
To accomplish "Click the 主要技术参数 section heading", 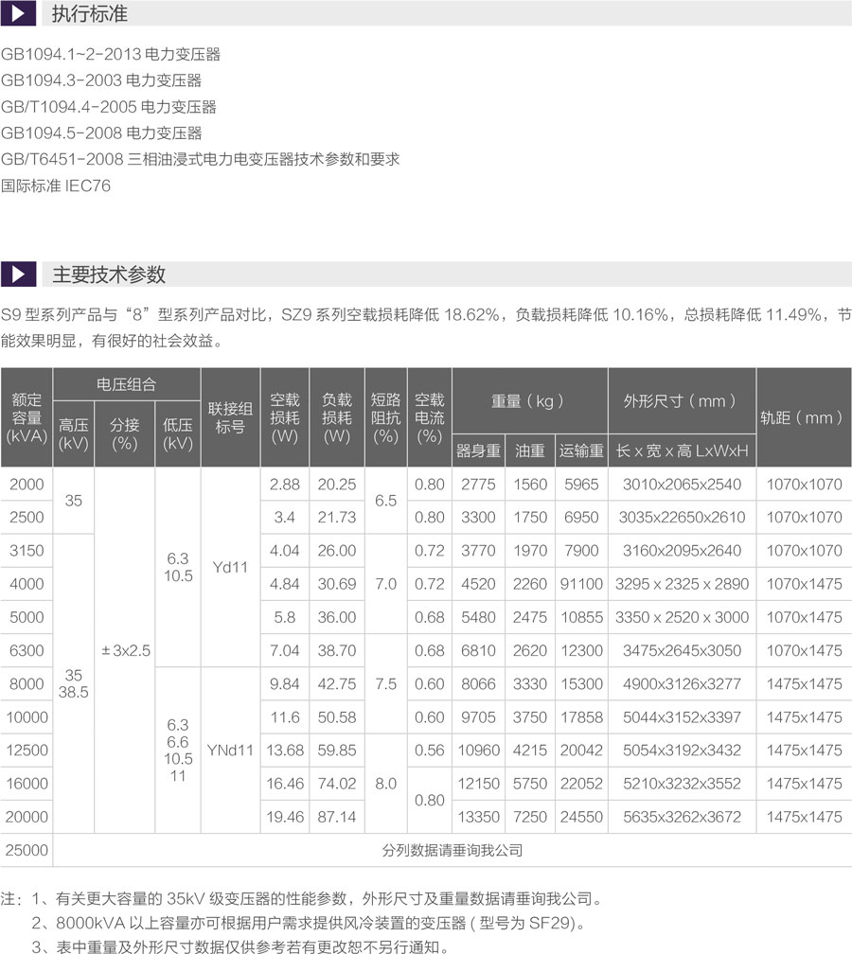I will tap(109, 274).
